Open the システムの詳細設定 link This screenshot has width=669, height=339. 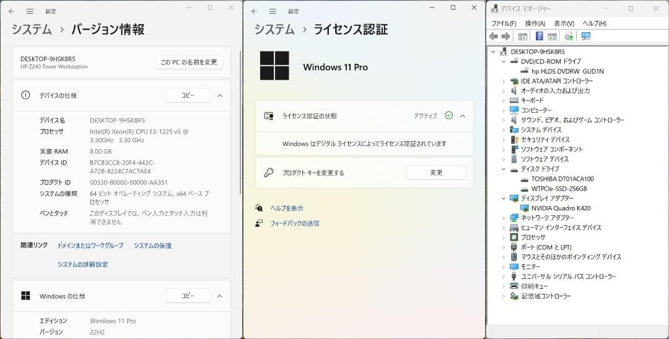[x=83, y=265]
